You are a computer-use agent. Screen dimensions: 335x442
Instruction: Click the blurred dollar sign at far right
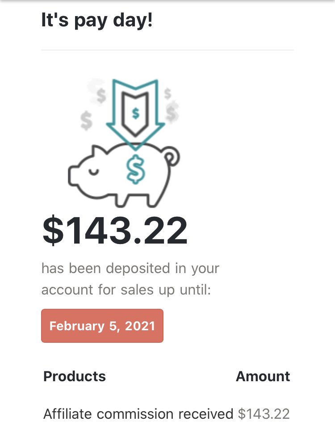(172, 112)
